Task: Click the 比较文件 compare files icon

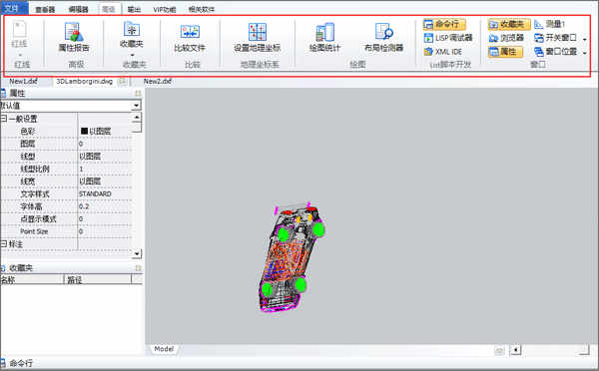Action: [190, 37]
